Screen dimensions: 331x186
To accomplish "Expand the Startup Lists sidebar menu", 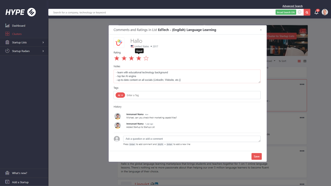I will pos(19,42).
